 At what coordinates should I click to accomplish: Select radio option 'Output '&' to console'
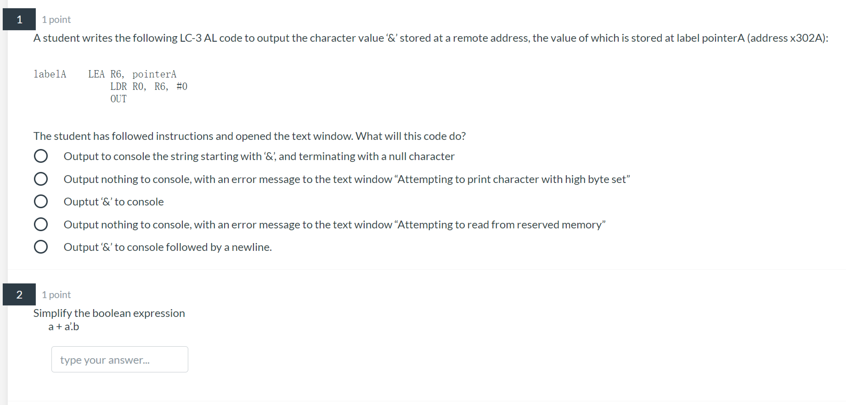41,201
